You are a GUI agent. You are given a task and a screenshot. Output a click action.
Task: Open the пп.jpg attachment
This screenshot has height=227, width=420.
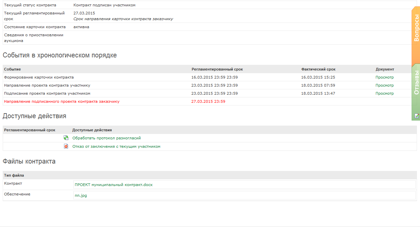[x=81, y=195]
